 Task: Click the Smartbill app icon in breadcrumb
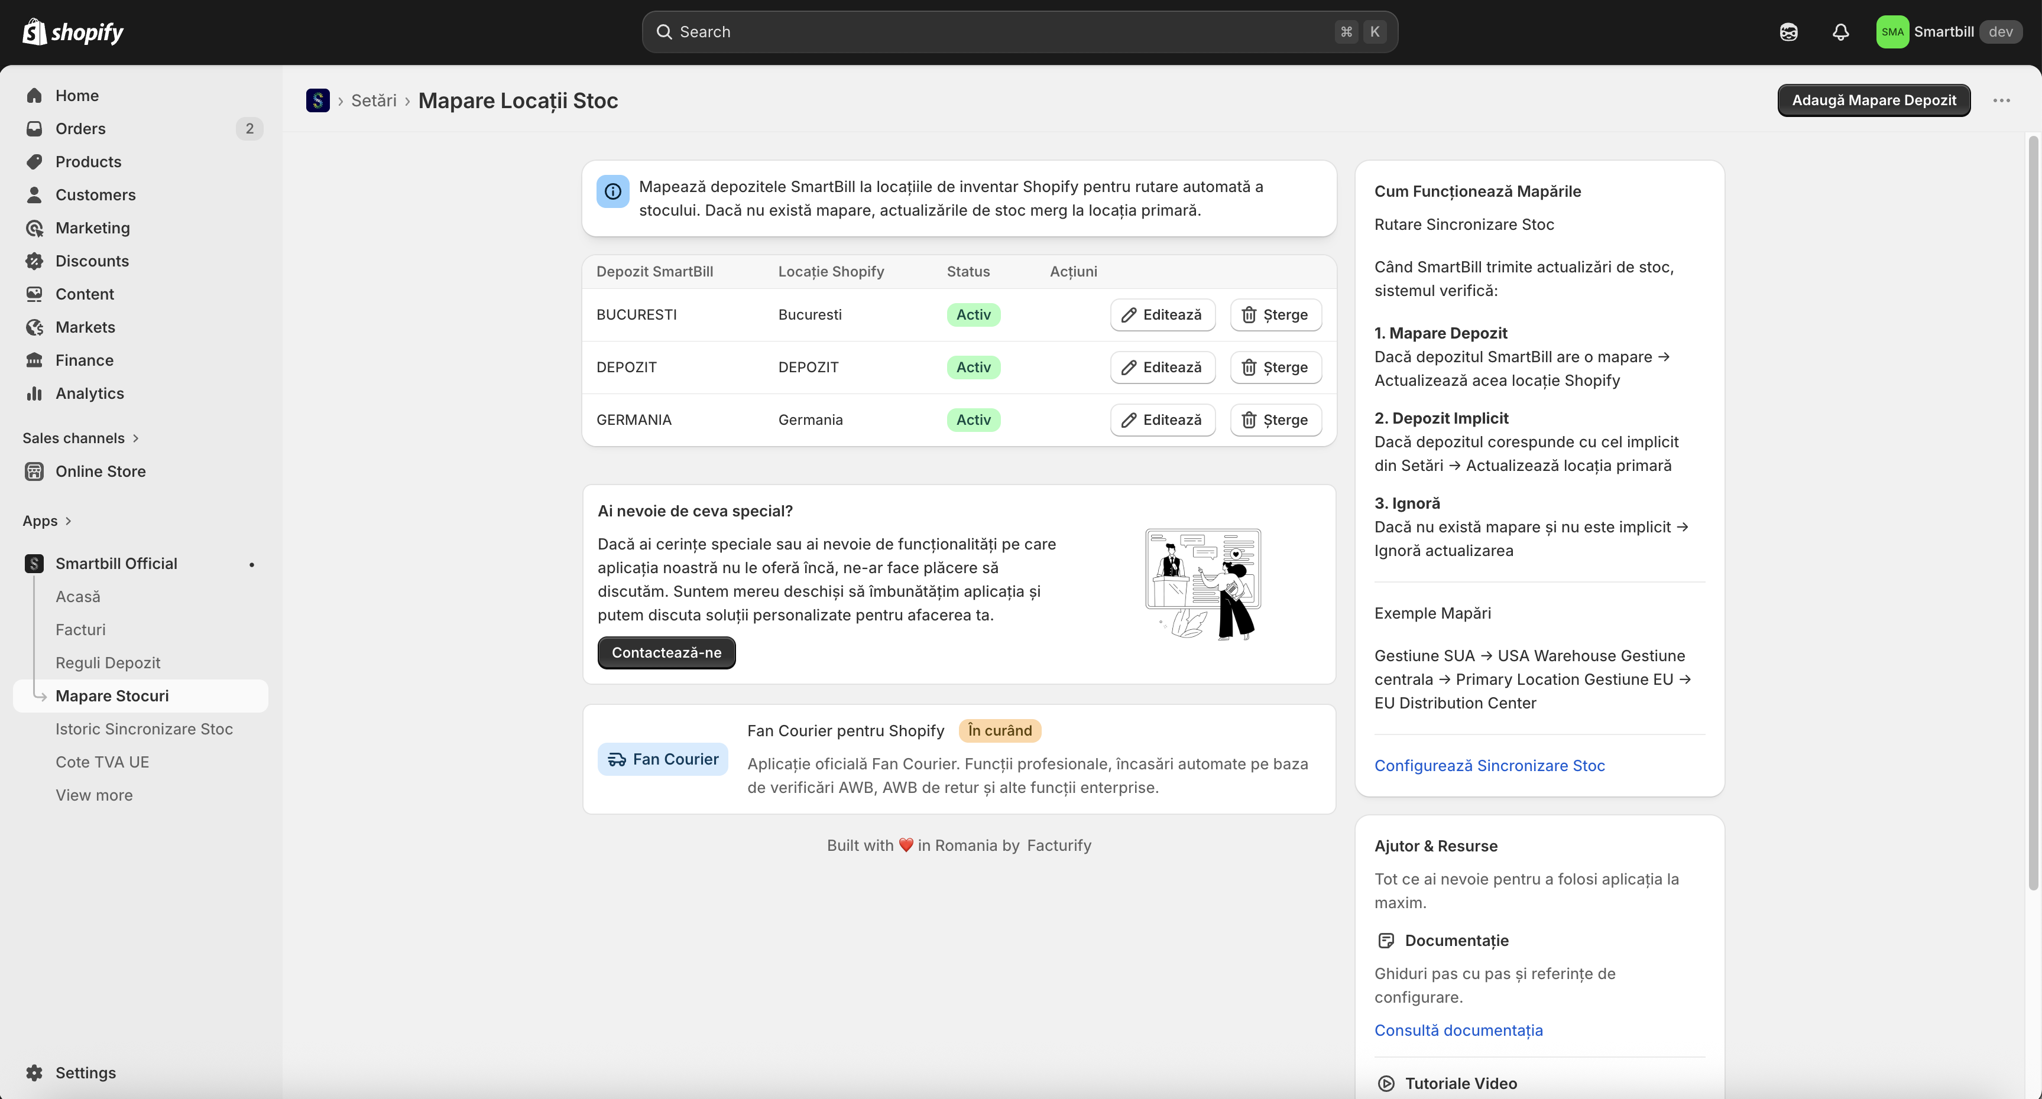pos(318,100)
